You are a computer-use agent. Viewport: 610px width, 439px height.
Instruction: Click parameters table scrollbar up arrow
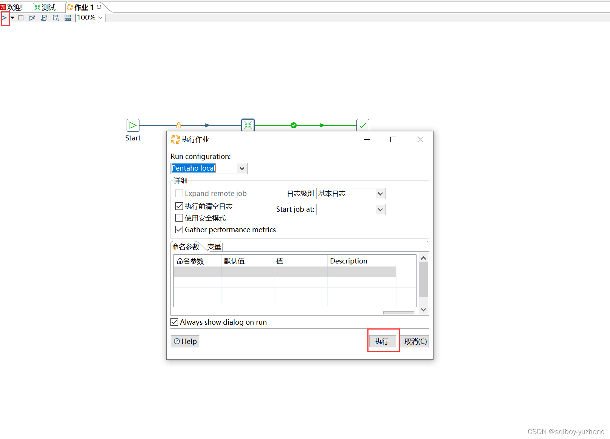[x=424, y=258]
